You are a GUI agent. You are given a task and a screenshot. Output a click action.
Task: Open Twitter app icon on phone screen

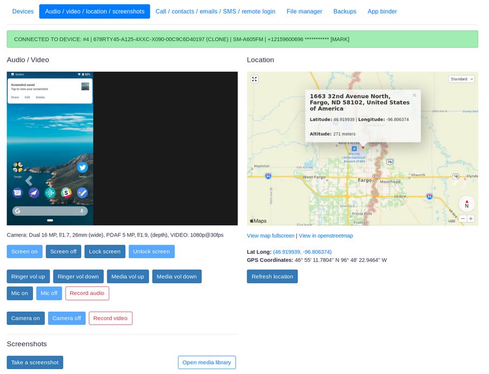click(x=82, y=167)
